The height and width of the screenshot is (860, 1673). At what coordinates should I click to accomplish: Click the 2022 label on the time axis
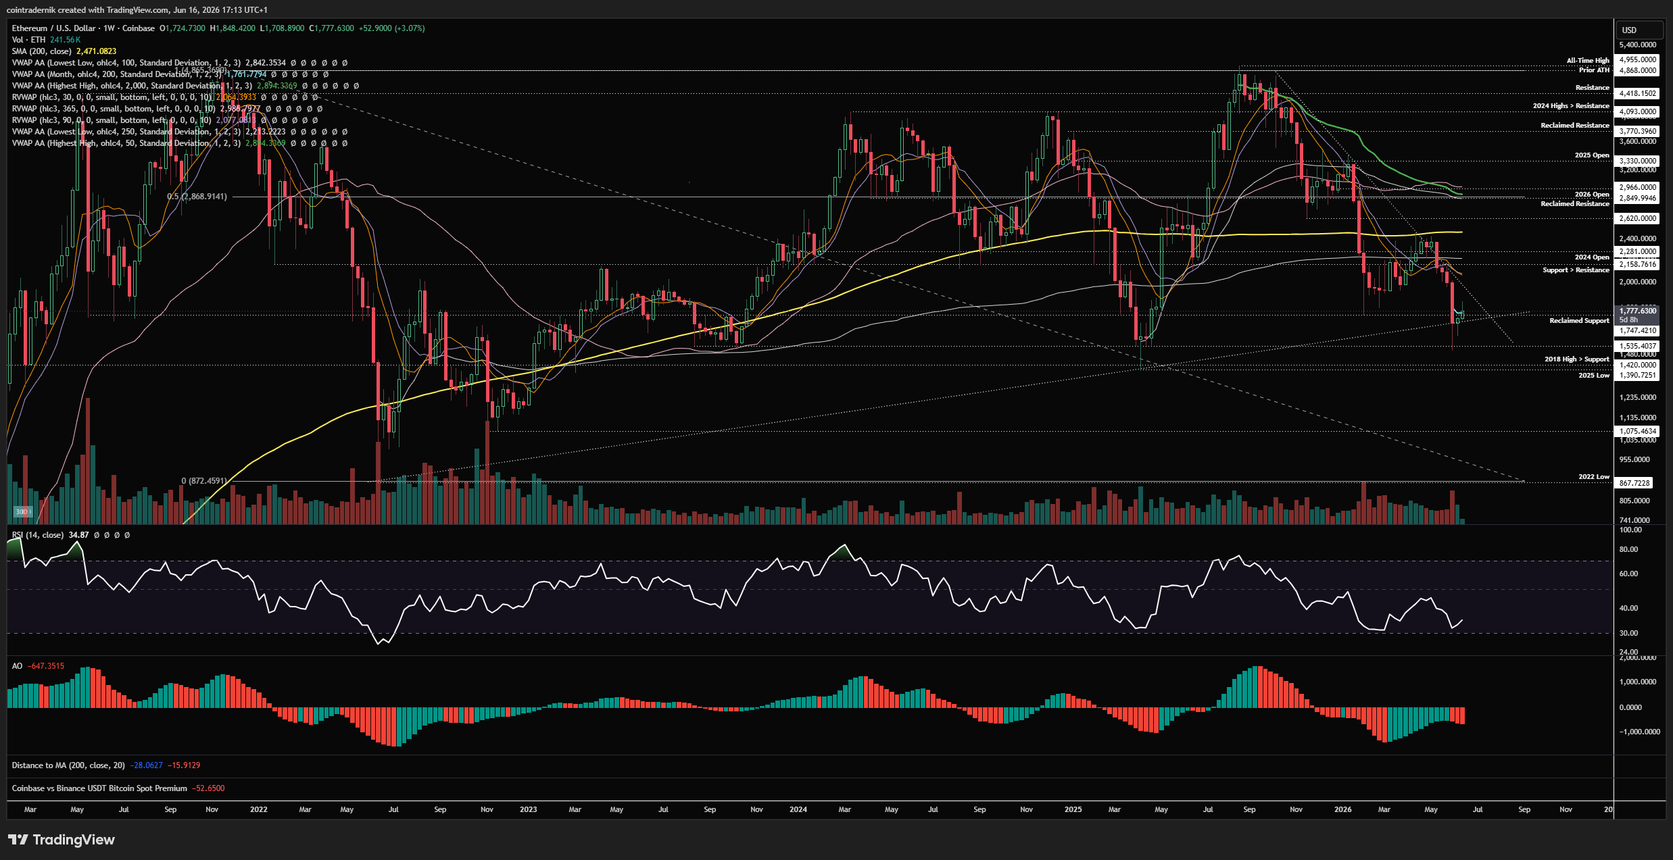tap(259, 809)
